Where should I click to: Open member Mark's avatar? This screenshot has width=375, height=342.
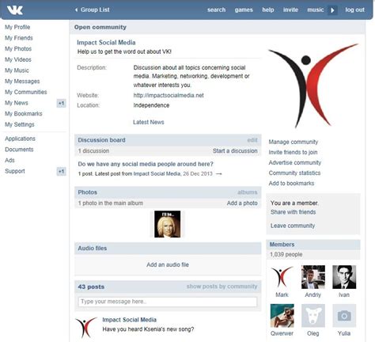click(x=282, y=277)
